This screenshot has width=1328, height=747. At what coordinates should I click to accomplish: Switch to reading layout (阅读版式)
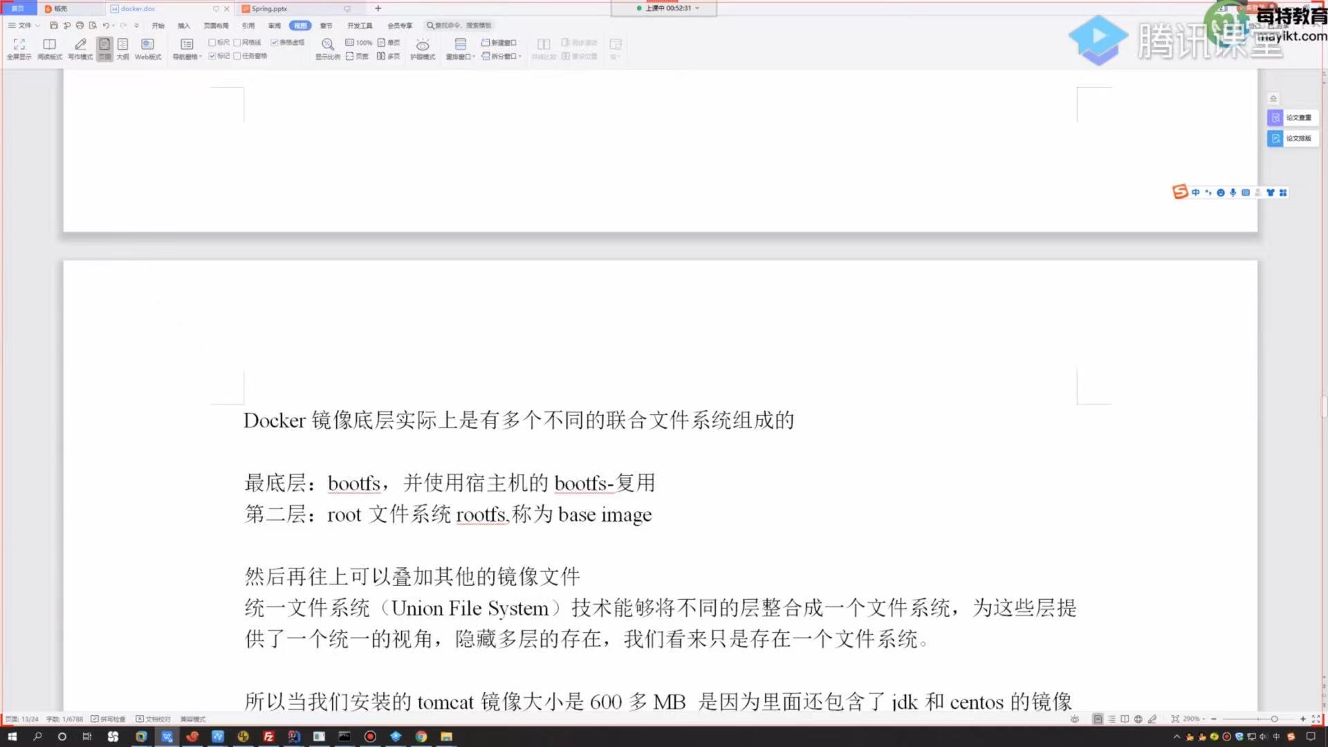click(x=49, y=44)
